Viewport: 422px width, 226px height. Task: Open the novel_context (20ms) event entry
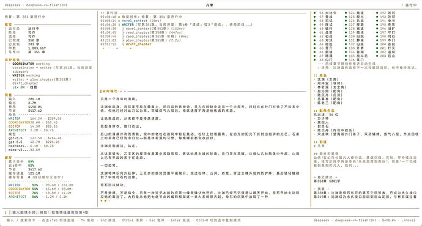(x=141, y=21)
